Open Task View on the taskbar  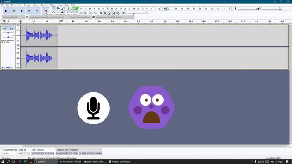tap(14, 162)
